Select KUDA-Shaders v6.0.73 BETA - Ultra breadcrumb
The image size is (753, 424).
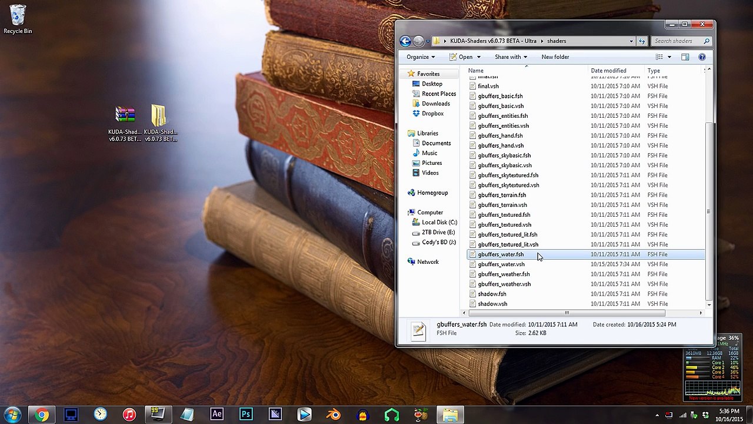493,41
